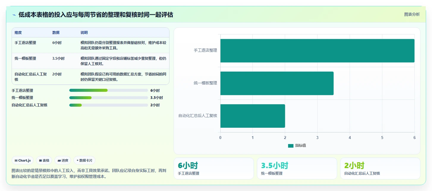
Task: Click the 统一模板整理 progress bar
Action: click(x=109, y=97)
